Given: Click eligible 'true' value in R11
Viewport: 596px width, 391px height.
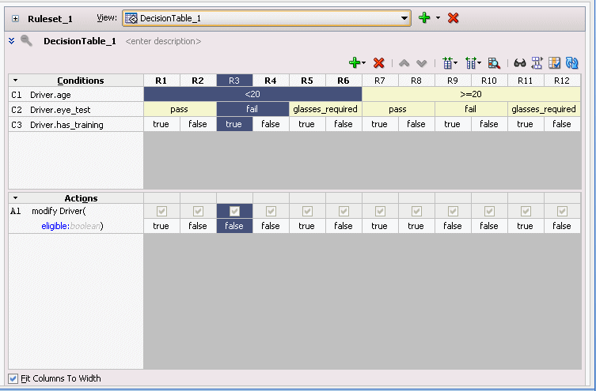Looking at the screenshot, I should pyautogui.click(x=526, y=226).
